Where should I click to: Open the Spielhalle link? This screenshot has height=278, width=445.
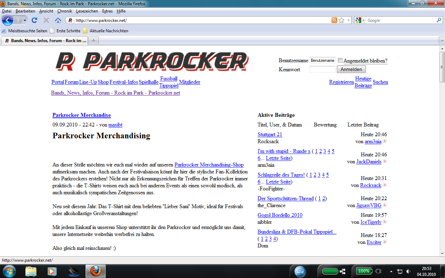click(148, 82)
